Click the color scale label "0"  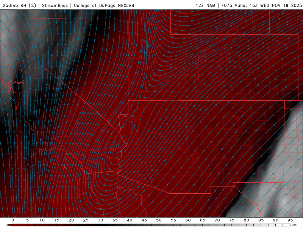click(x=13, y=220)
